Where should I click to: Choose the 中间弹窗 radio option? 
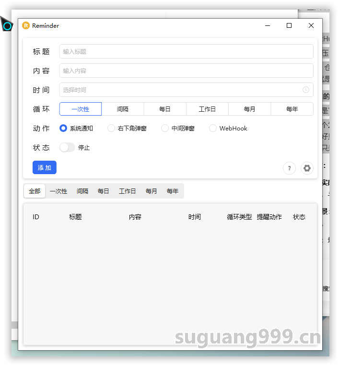tap(165, 129)
